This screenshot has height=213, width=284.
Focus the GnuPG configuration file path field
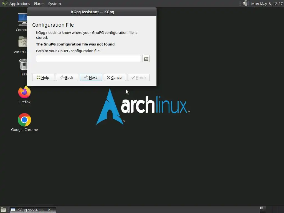pos(88,59)
